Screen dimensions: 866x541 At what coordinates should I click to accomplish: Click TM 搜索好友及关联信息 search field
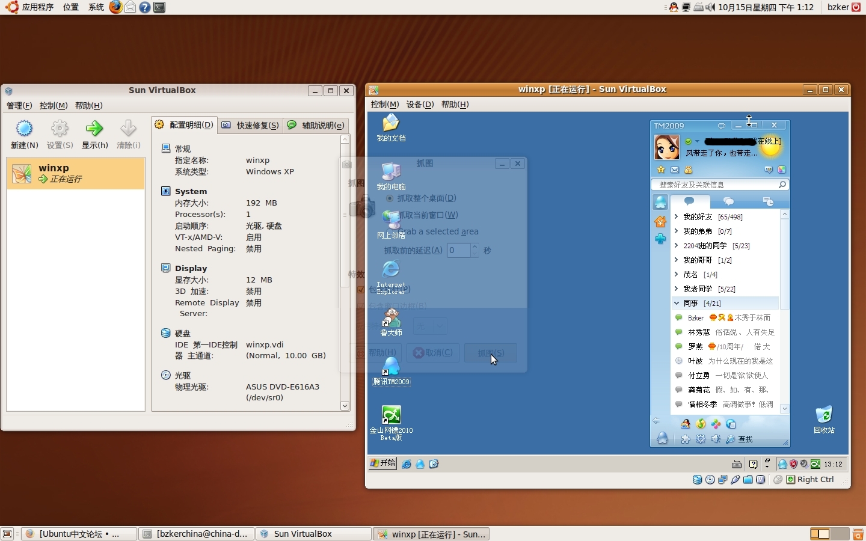719,185
